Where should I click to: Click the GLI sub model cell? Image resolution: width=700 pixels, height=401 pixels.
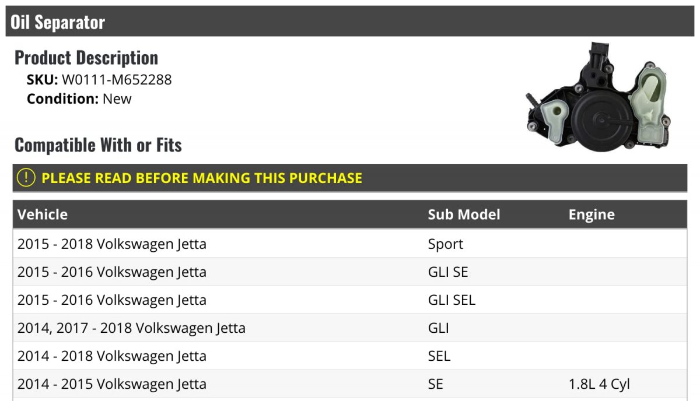[x=438, y=328]
